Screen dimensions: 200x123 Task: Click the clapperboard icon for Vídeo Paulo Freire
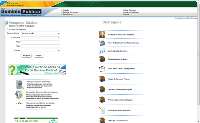point(102,68)
